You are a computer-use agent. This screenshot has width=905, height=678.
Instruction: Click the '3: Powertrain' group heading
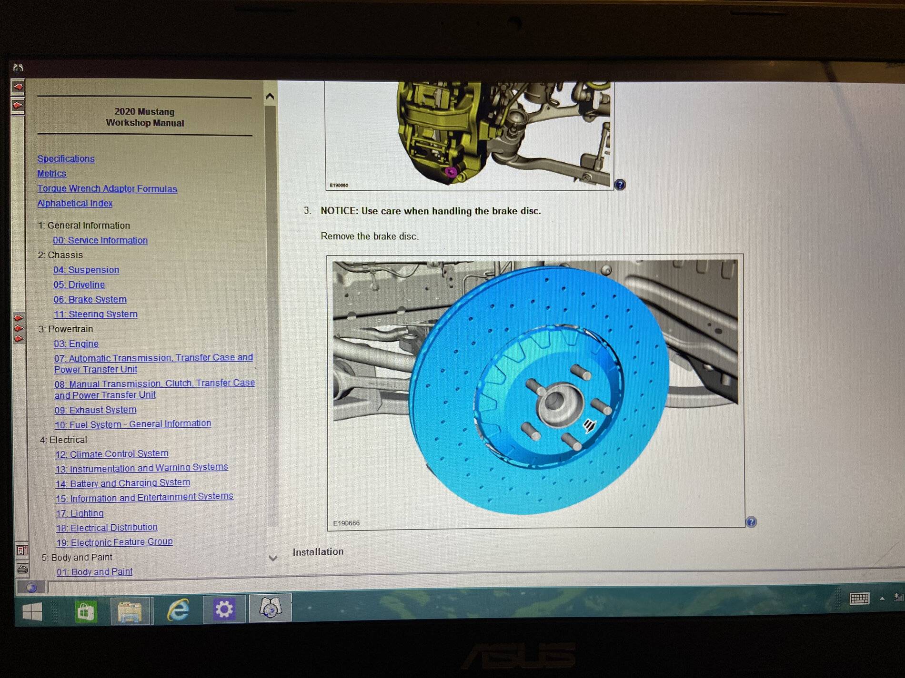point(66,329)
